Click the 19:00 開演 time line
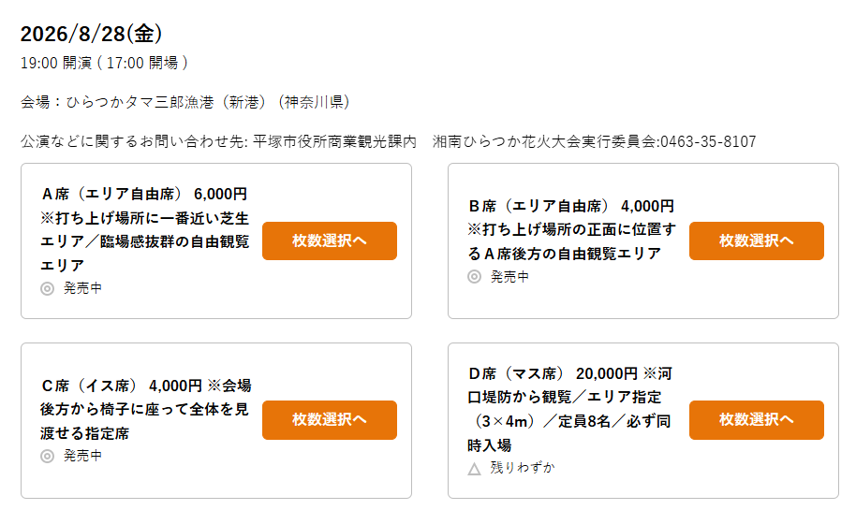 click(104, 64)
